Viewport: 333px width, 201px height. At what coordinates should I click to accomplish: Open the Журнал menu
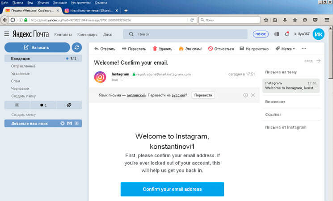tap(43, 3)
